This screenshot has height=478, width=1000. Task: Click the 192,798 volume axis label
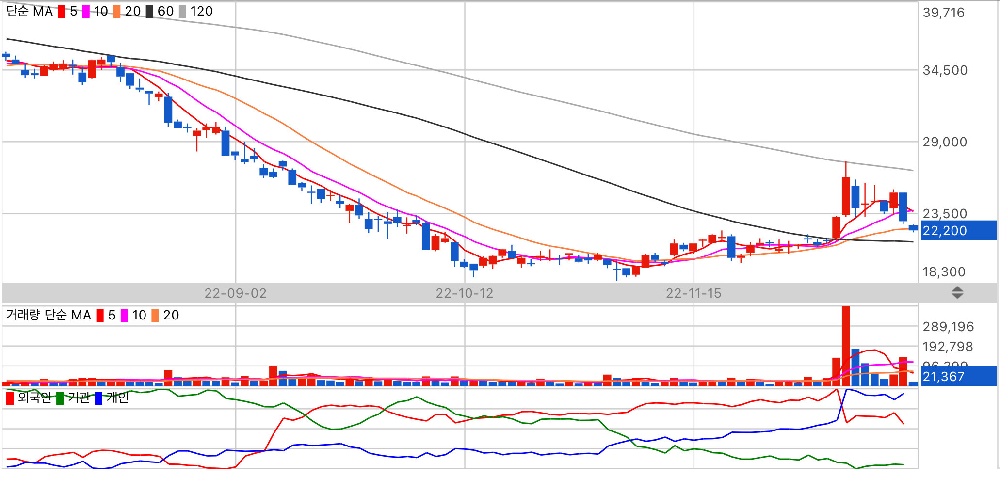coord(948,347)
